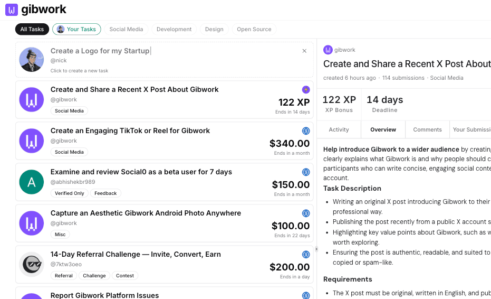Close the new task creation card
The width and height of the screenshot is (491, 299).
click(x=304, y=51)
